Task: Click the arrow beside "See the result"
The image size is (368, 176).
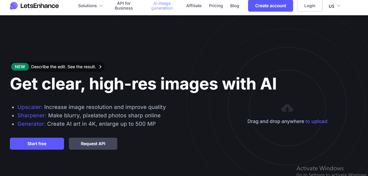Action: tap(100, 67)
